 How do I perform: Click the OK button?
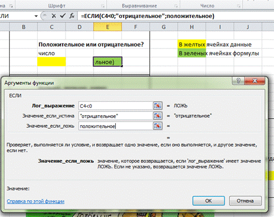[208, 201]
